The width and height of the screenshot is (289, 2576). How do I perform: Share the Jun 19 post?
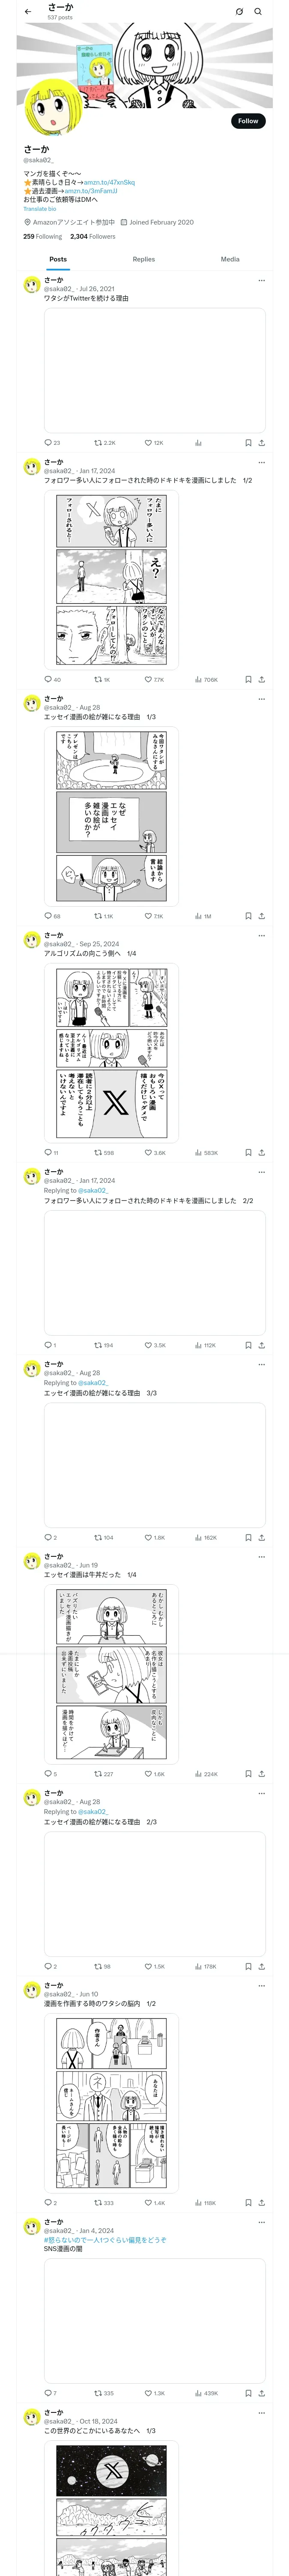pyautogui.click(x=261, y=1774)
